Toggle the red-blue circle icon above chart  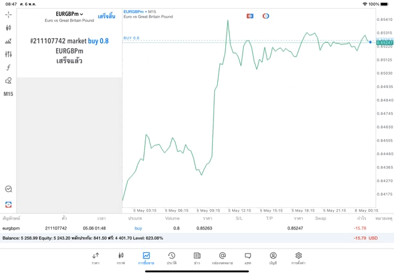[265, 16]
